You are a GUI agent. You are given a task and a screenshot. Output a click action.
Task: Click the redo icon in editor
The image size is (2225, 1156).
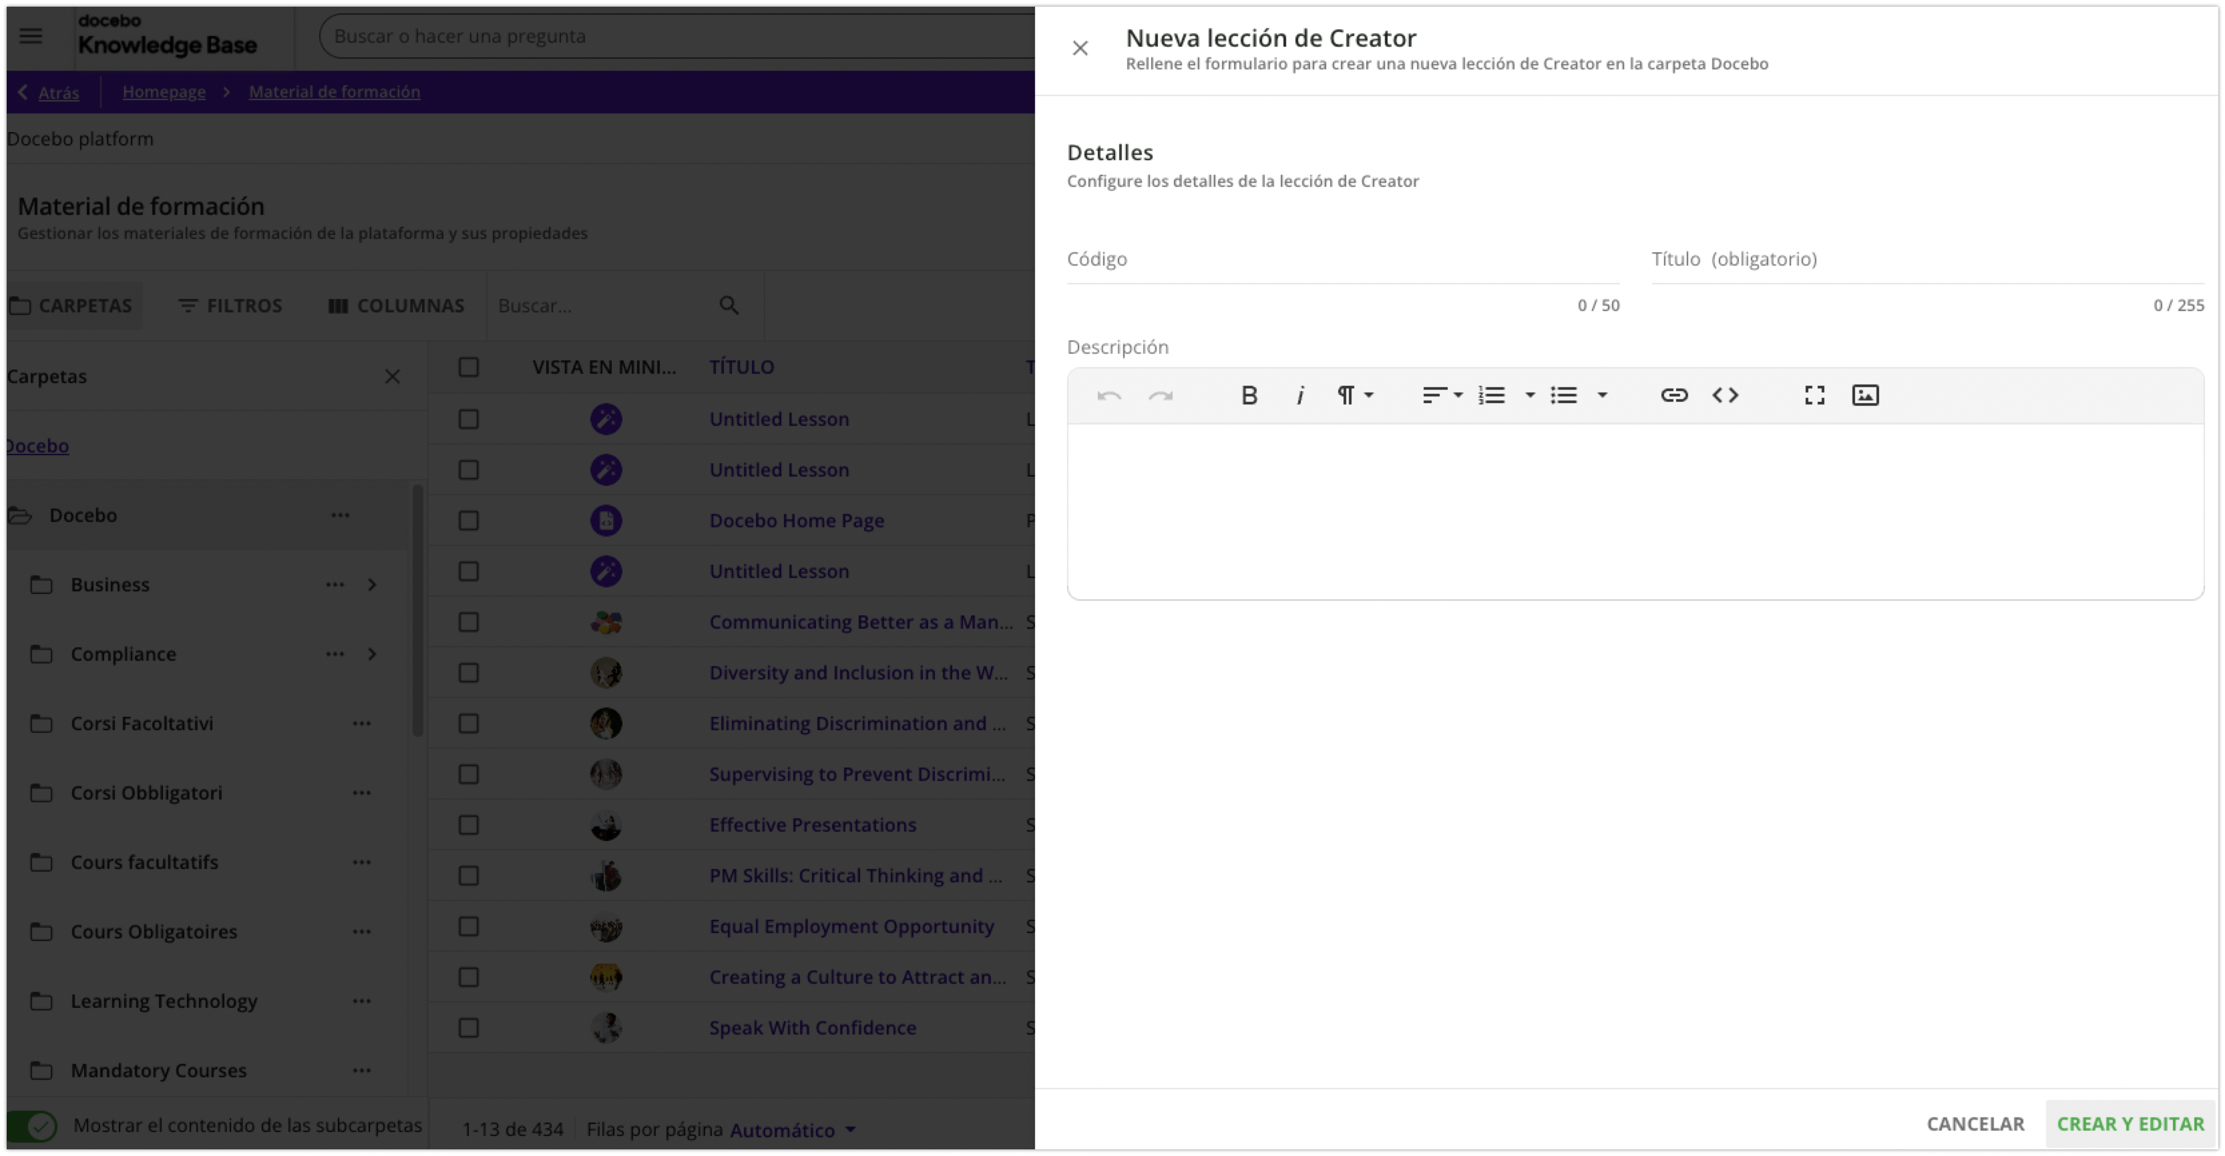click(1160, 395)
